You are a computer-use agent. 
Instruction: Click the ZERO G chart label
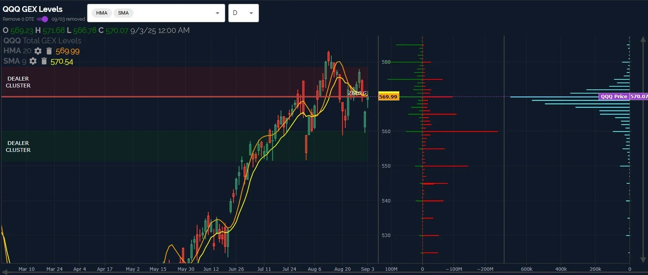click(x=357, y=93)
